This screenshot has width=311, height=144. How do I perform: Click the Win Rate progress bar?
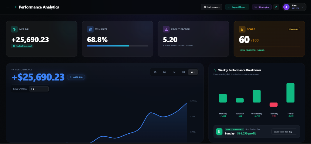pos(118,46)
